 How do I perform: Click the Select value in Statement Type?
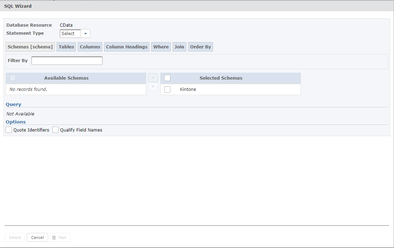tap(70, 34)
